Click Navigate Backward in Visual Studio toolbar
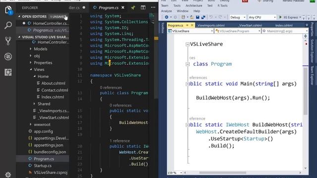The image size is (317, 178). (166, 17)
